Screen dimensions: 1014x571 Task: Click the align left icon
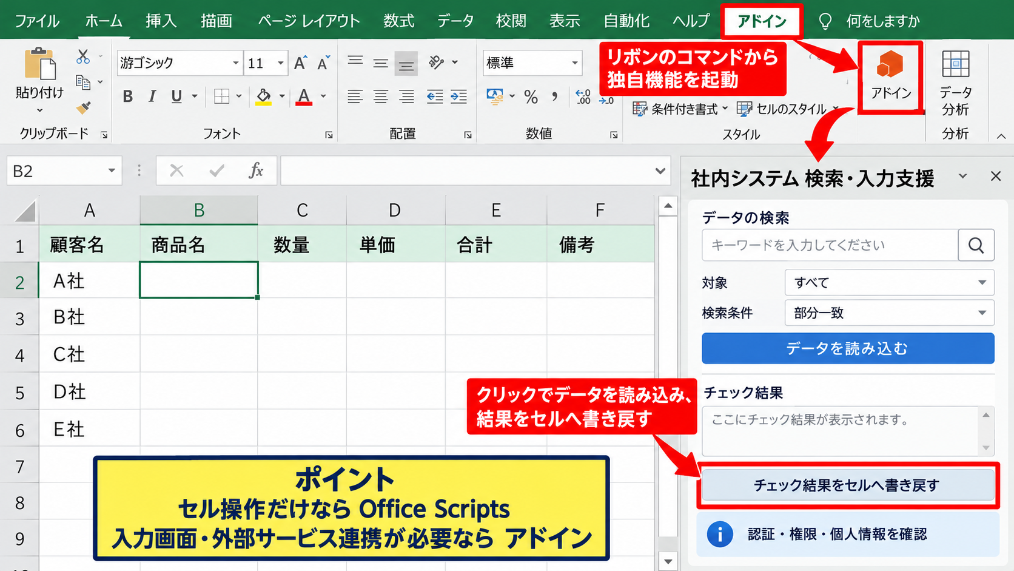pyautogui.click(x=355, y=96)
